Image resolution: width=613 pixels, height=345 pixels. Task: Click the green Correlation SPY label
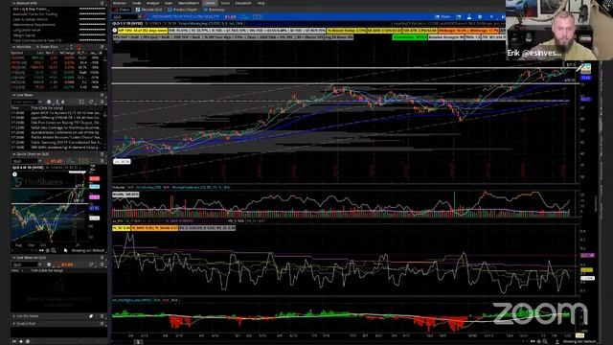pos(410,37)
